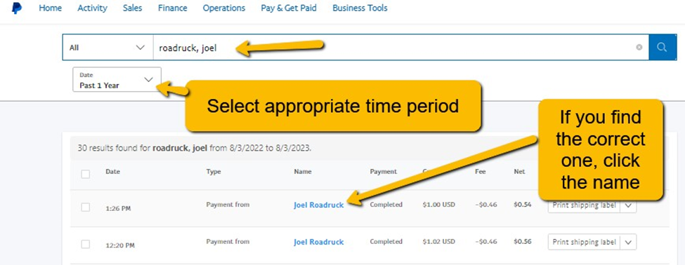The image size is (685, 265).
Task: Open the Pay & Get Paid menu
Action: point(289,8)
